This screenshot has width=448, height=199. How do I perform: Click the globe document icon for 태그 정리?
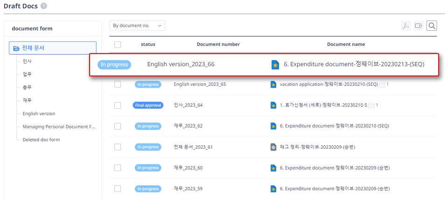pyautogui.click(x=273, y=147)
